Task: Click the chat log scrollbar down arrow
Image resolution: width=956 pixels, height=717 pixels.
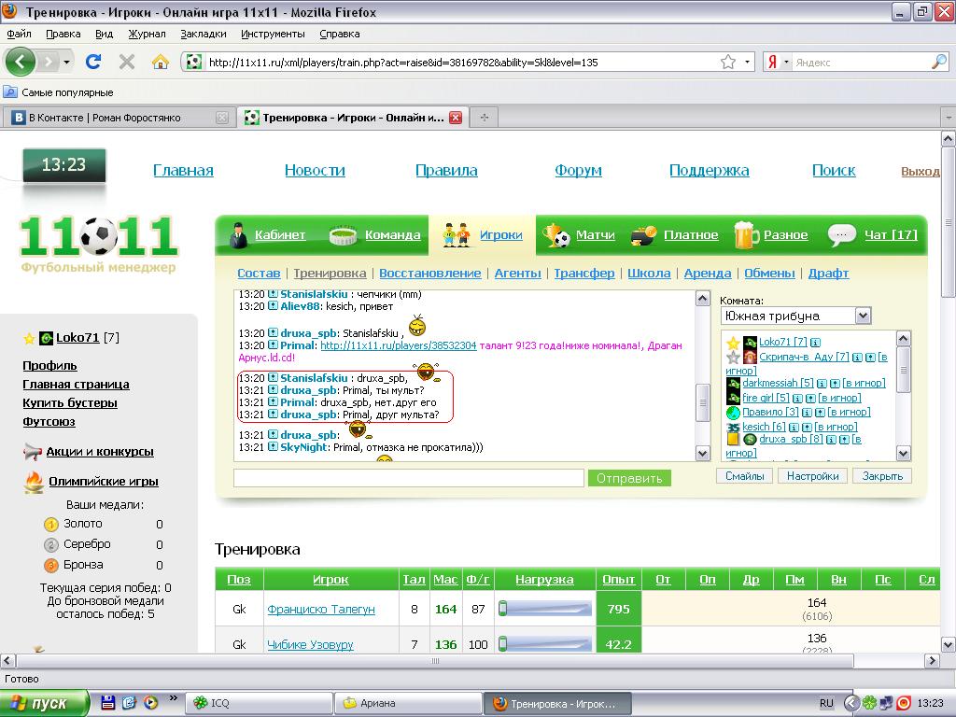Action: click(x=703, y=454)
